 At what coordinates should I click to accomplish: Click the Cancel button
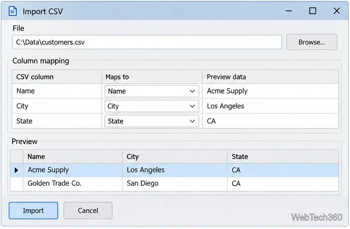[88, 210]
